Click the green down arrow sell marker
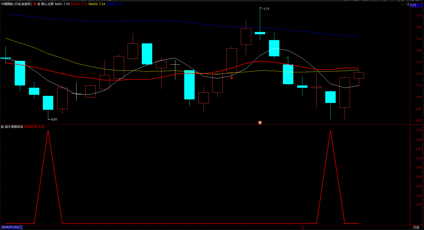The image size is (424, 230). coord(288,58)
